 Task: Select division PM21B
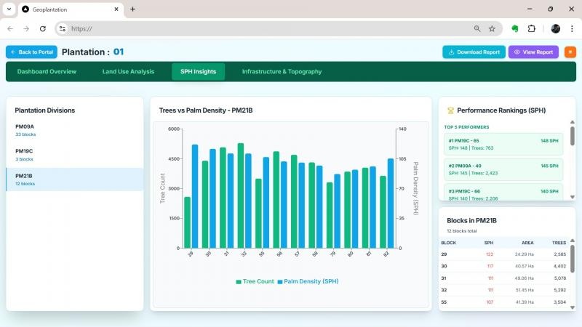click(x=75, y=179)
